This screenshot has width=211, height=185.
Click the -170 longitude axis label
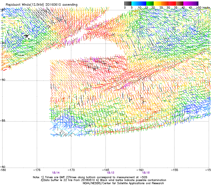coord(71,170)
